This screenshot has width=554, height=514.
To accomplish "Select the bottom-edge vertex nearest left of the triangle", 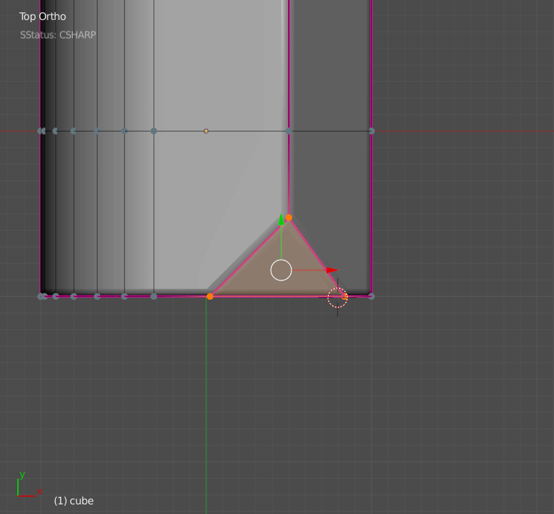I will click(154, 296).
